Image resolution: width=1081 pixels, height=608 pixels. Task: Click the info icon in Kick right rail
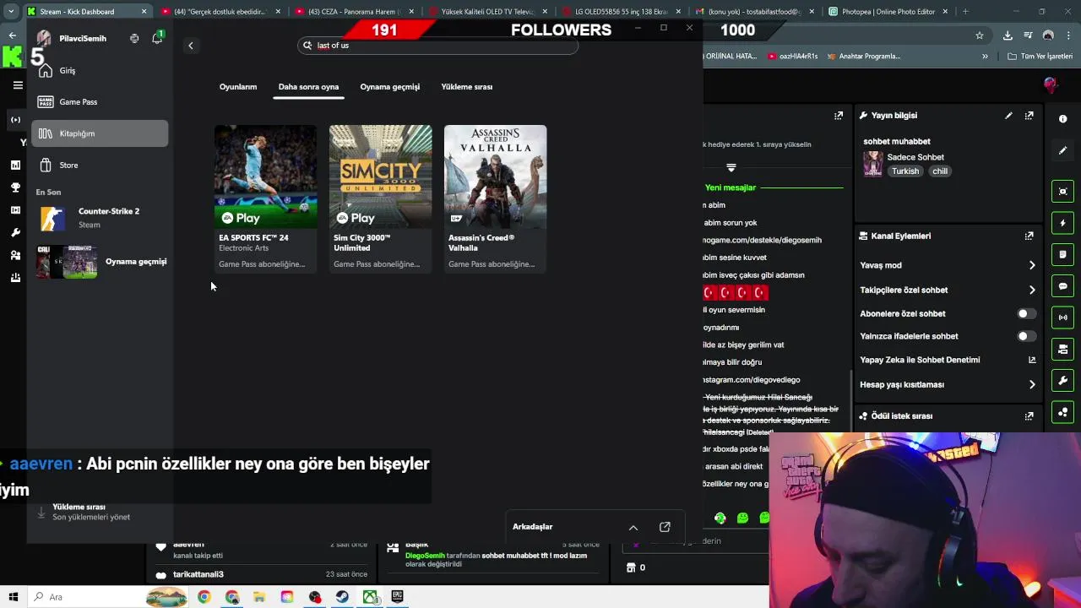(x=1063, y=119)
